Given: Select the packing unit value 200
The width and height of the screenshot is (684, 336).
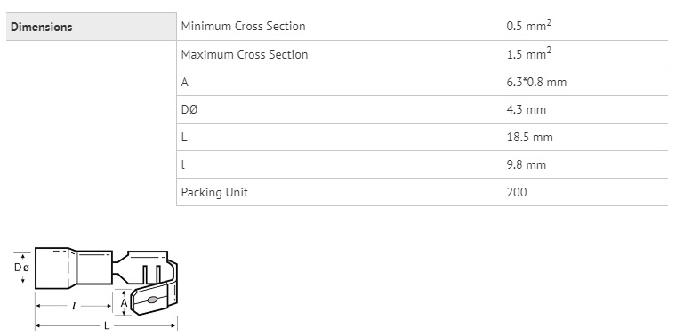Looking at the screenshot, I should click(x=517, y=192).
